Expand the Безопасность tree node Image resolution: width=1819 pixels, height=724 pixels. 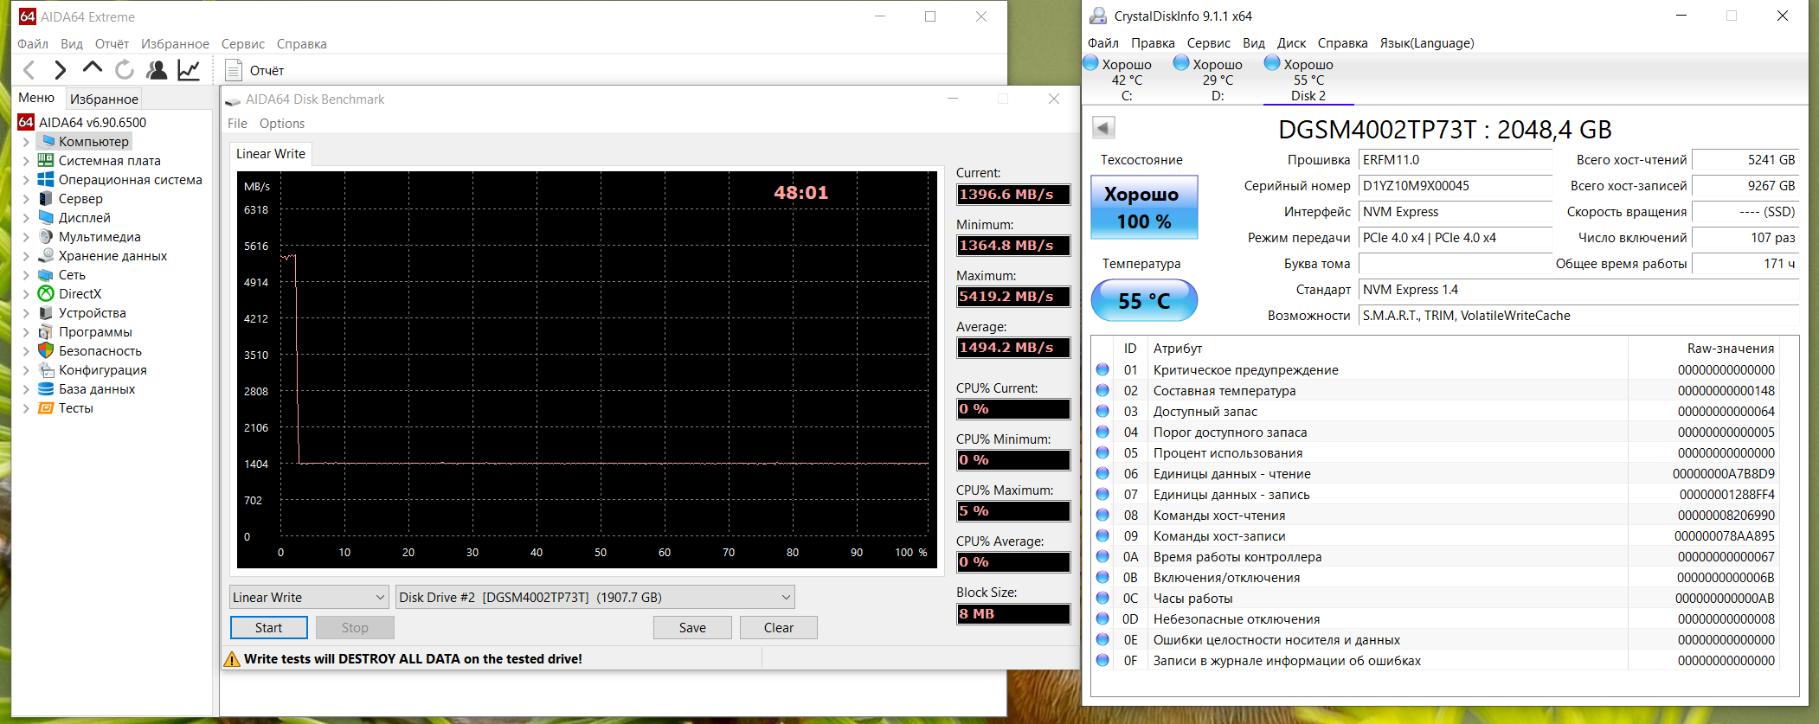26,351
